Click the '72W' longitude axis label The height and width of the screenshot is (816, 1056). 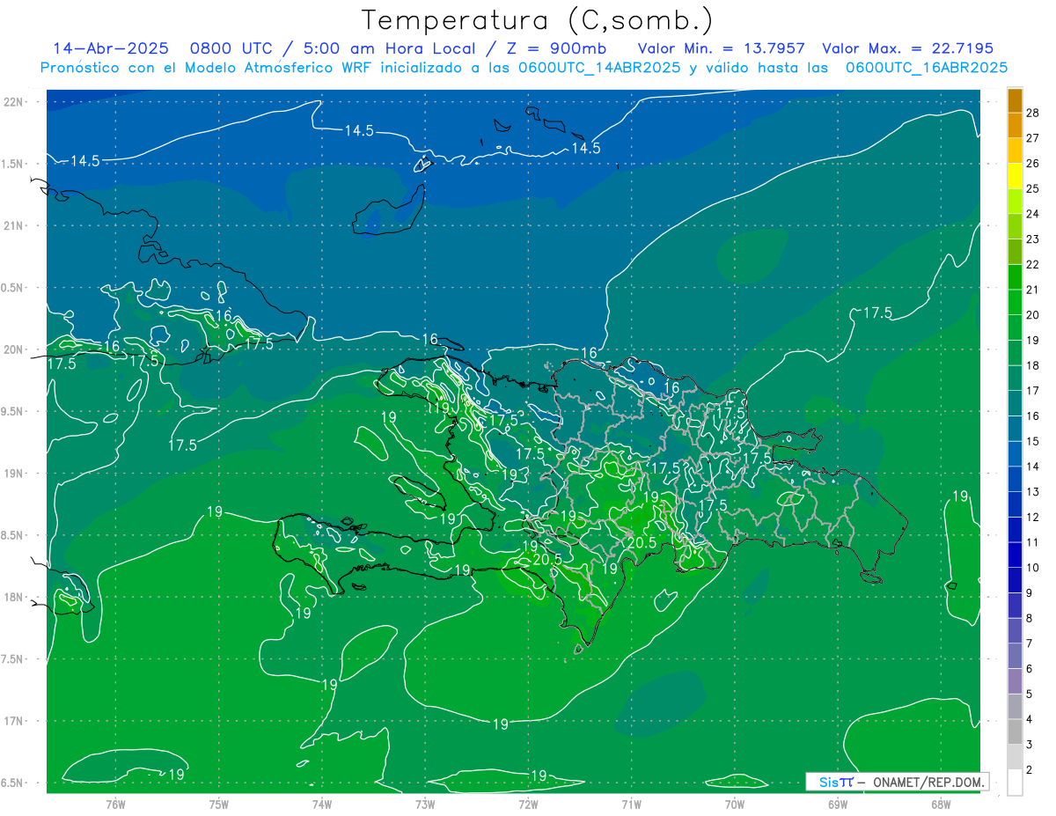point(528,805)
